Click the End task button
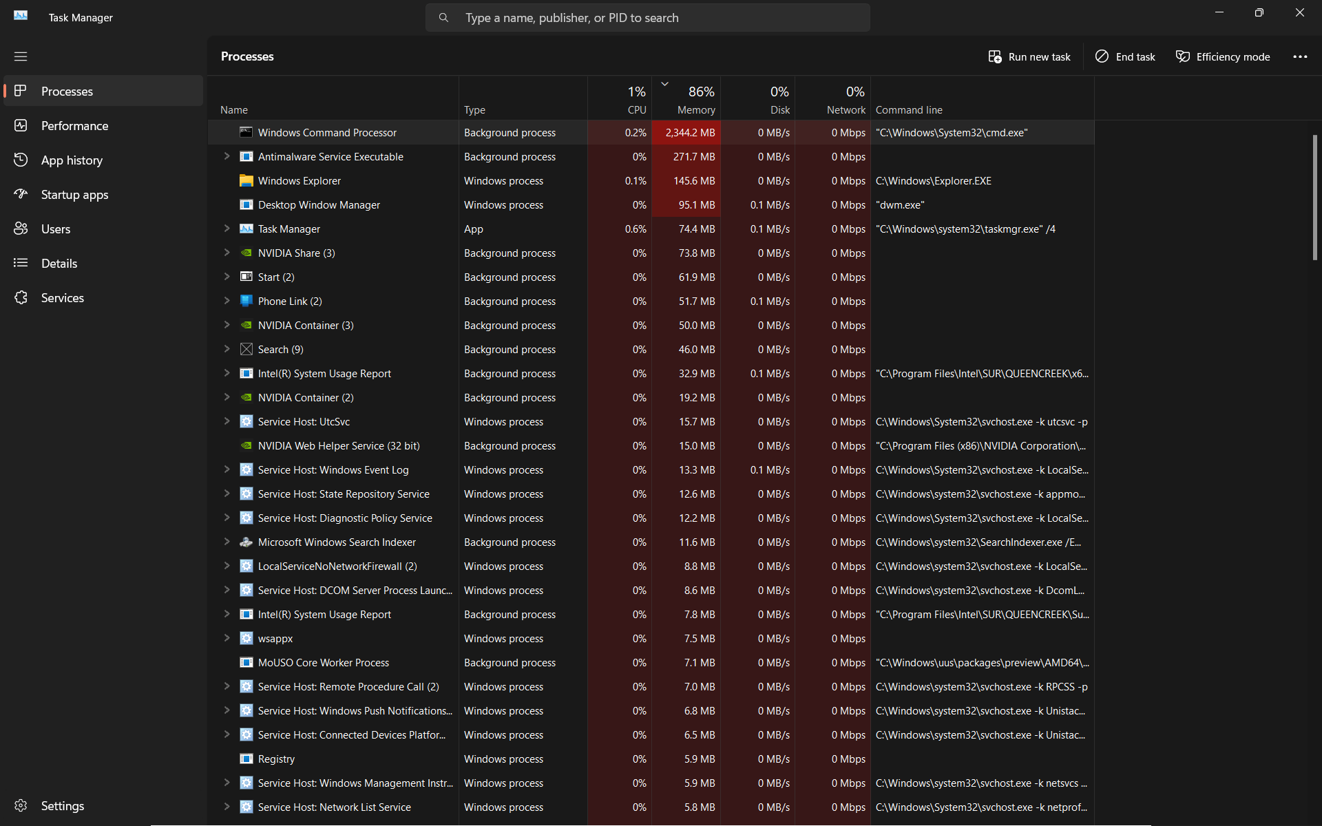Viewport: 1322px width, 826px height. (1125, 56)
